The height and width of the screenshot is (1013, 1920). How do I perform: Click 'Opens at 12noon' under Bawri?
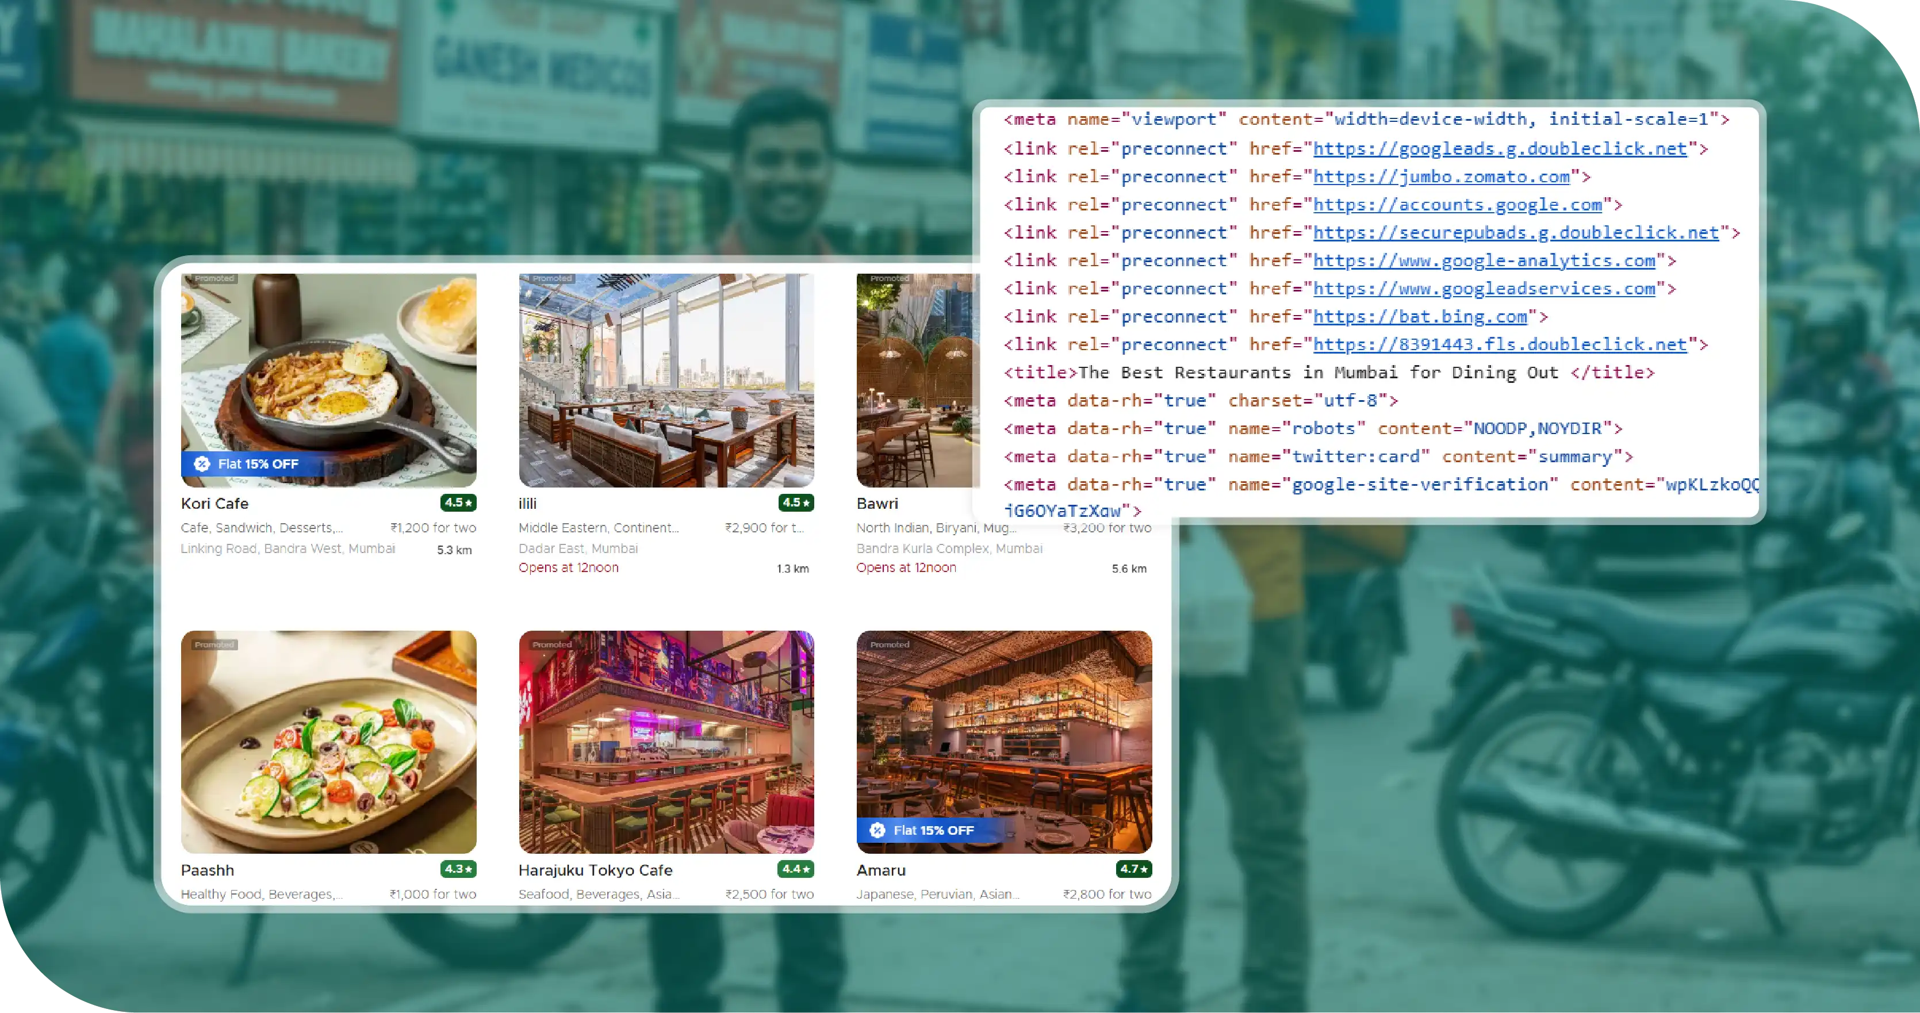pos(906,568)
